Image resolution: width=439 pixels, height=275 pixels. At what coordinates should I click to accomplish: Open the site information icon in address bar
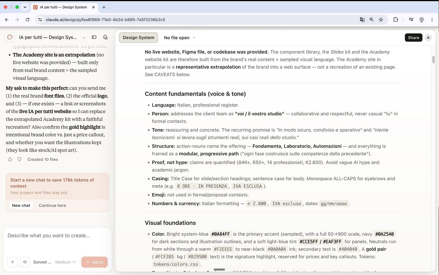39,20
